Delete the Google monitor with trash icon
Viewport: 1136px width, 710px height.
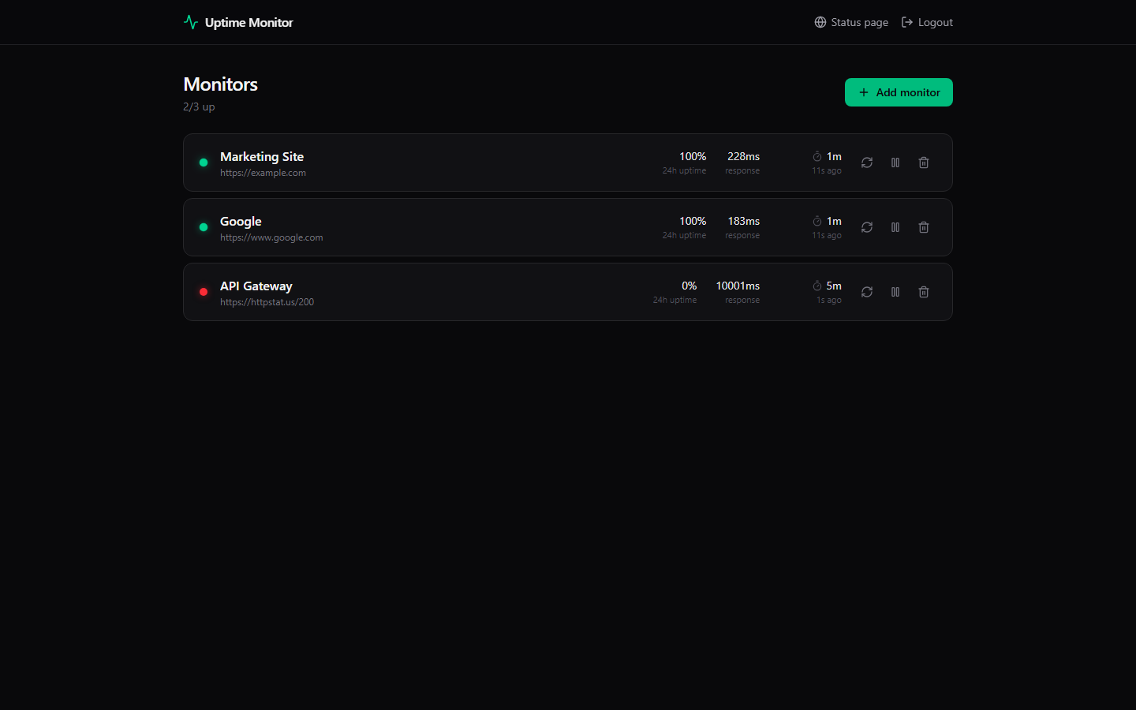click(924, 227)
